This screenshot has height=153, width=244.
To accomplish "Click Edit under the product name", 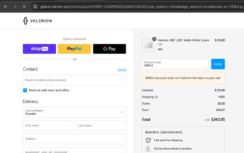I will [160, 49].
